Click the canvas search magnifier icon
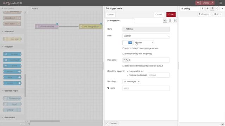Image resolution: width=225 pixels, height=126 pixels. pyautogui.click(x=29, y=124)
